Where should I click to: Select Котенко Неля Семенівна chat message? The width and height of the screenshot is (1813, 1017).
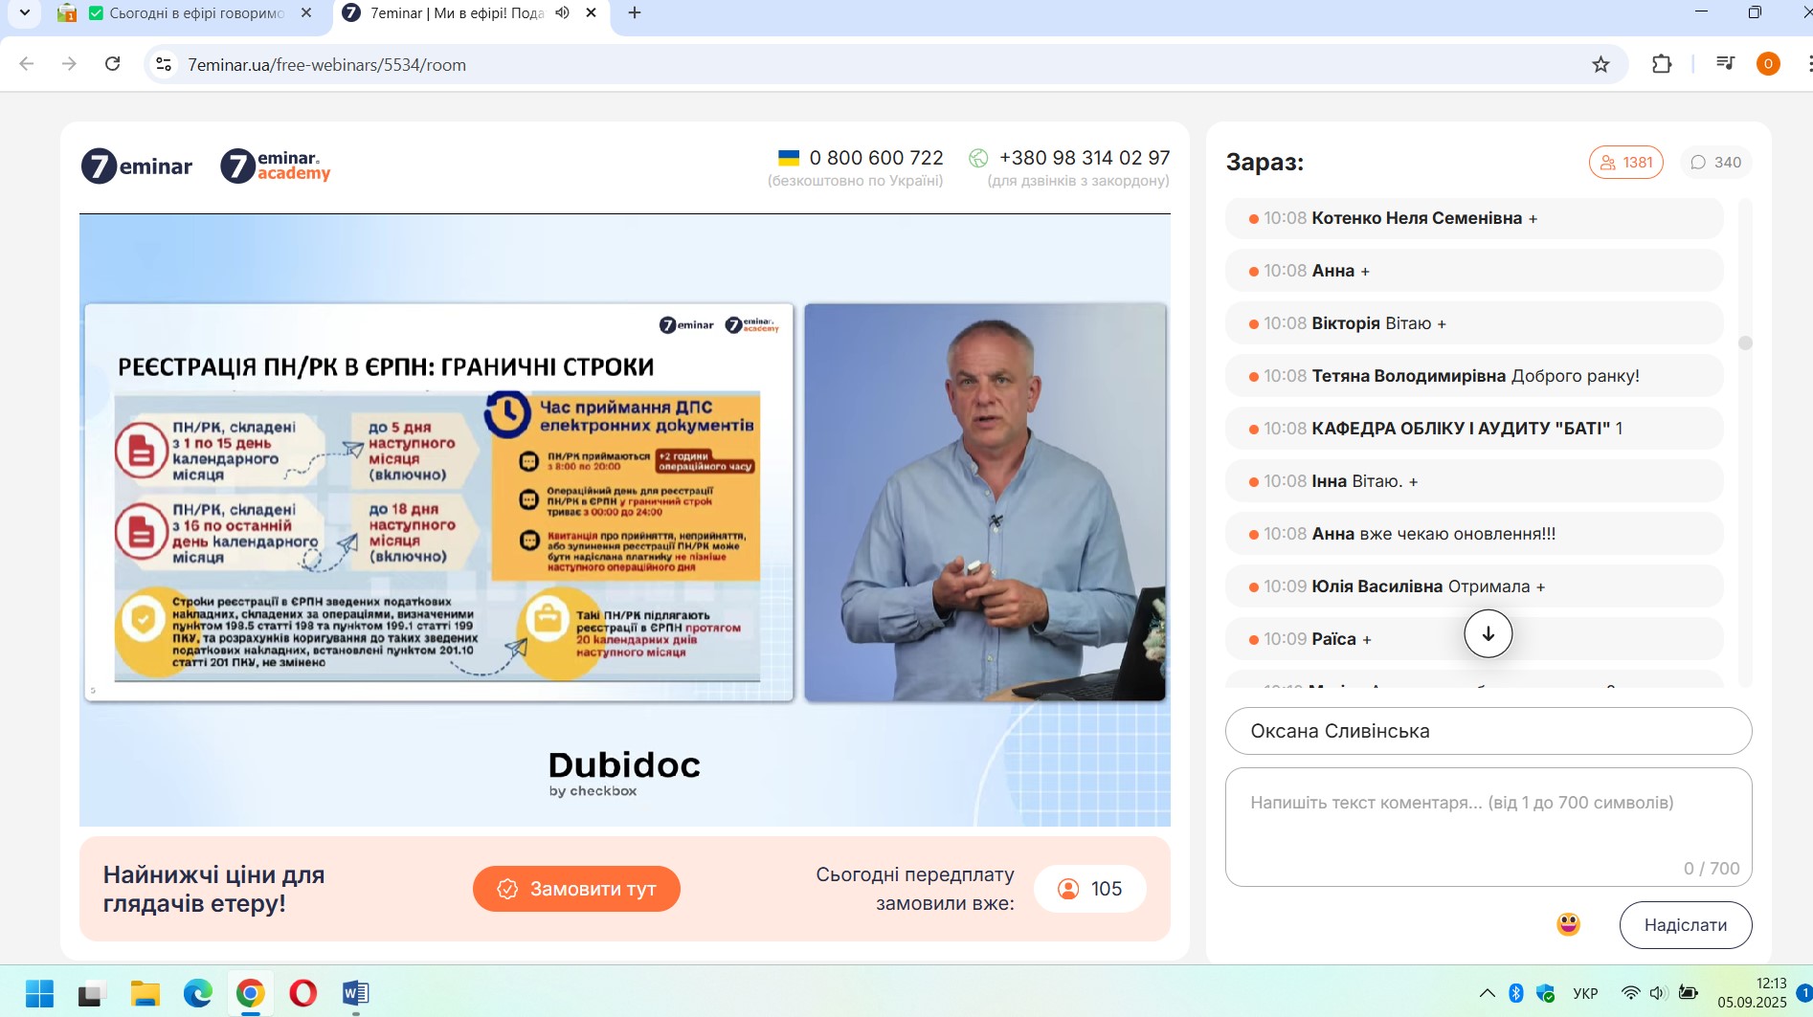pyautogui.click(x=1474, y=218)
